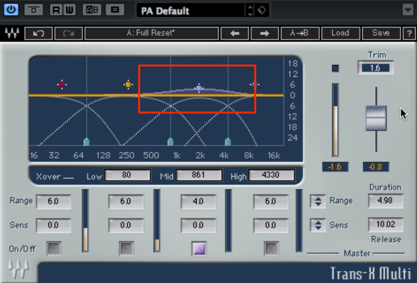Image resolution: width=417 pixels, height=283 pixels.
Task: Click band 4 Range value 6.0
Action: coord(271,202)
